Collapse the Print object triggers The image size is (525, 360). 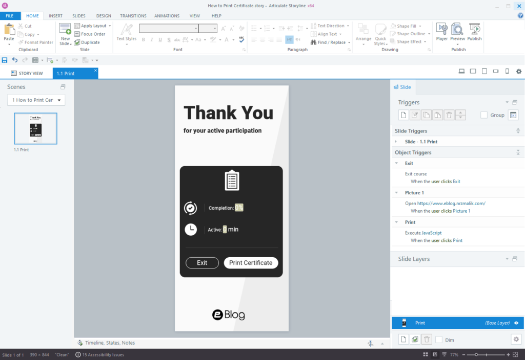coord(396,222)
